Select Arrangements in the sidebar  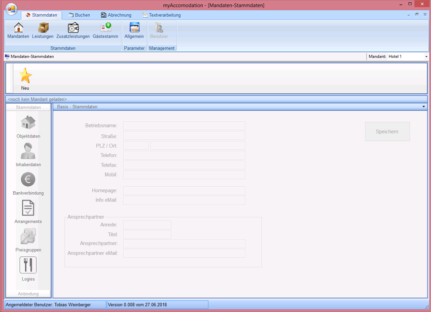(28, 209)
